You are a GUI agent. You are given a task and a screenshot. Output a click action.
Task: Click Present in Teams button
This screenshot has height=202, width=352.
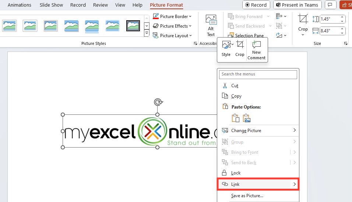[297, 5]
